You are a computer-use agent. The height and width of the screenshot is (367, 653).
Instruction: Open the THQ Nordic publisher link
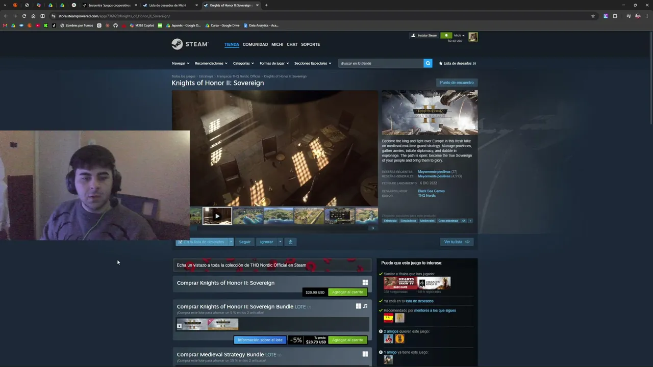(x=427, y=196)
